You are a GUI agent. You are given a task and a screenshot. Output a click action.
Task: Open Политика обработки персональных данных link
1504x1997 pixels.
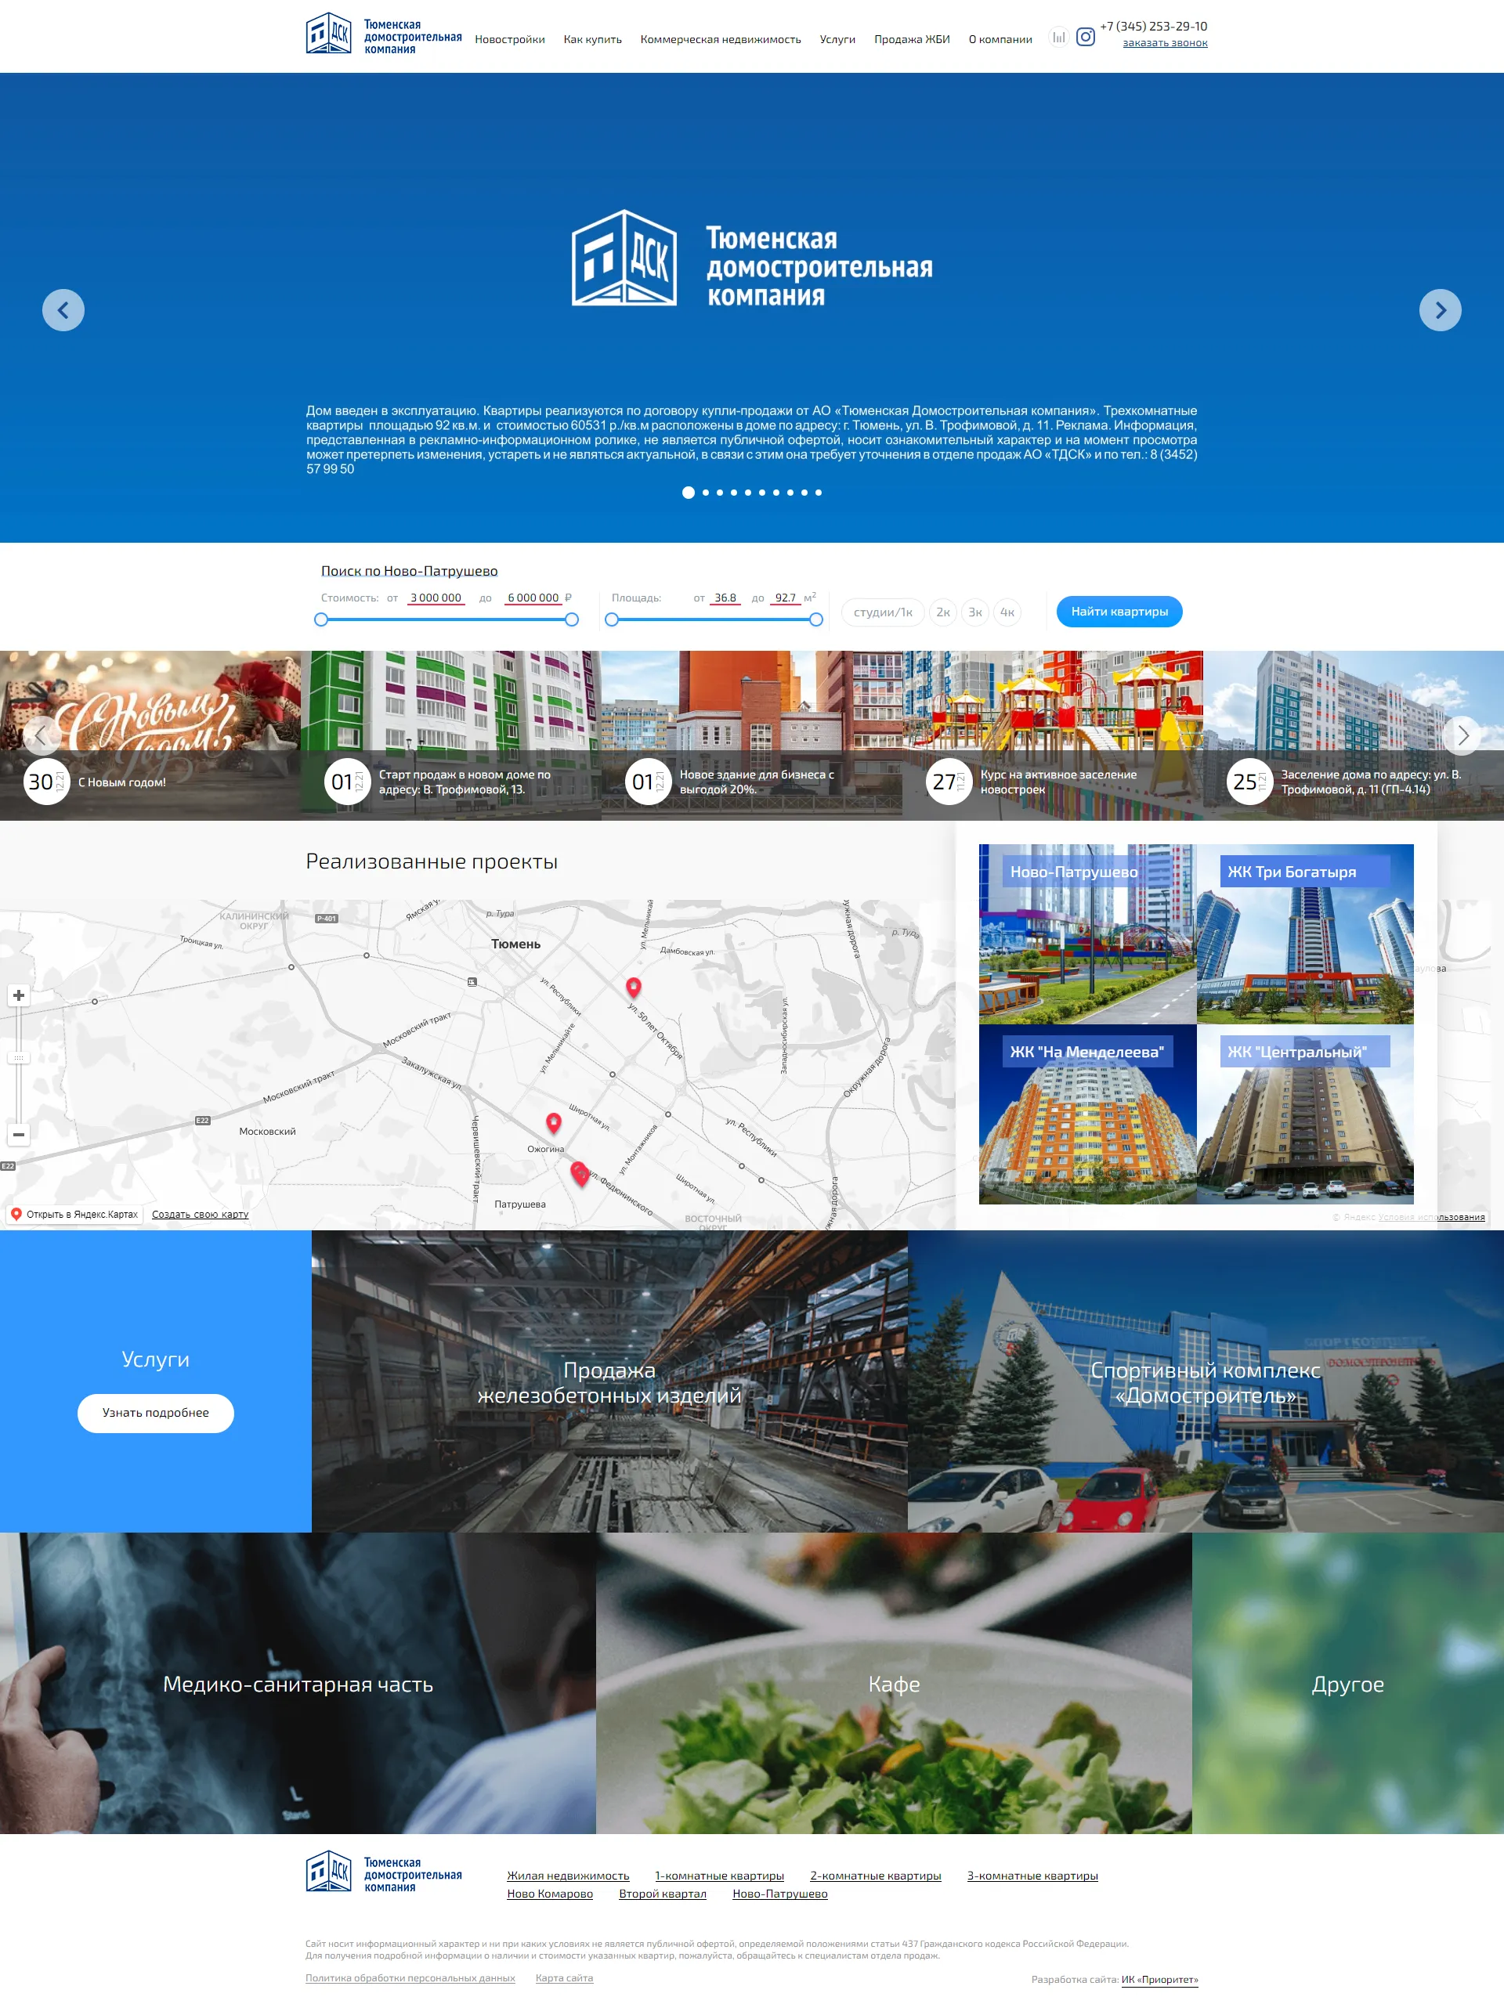tap(410, 1978)
